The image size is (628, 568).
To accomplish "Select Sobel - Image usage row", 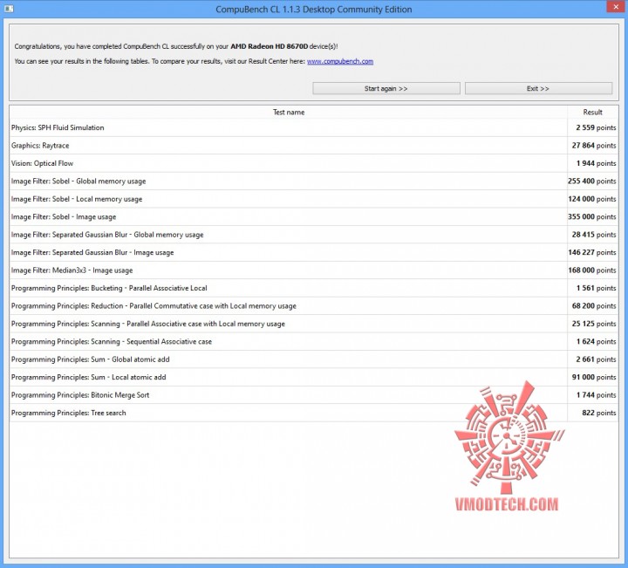I will pos(314,216).
